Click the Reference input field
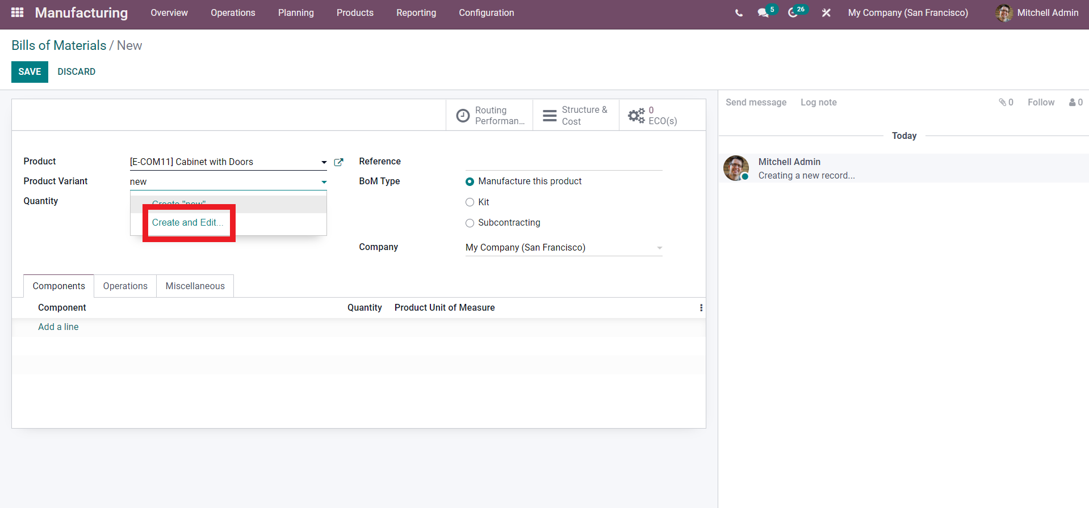 tap(563, 162)
